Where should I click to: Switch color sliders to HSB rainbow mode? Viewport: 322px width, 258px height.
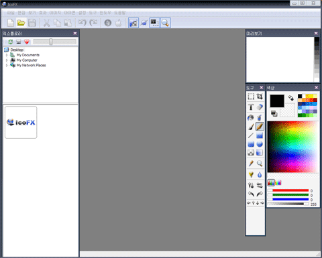point(278,183)
